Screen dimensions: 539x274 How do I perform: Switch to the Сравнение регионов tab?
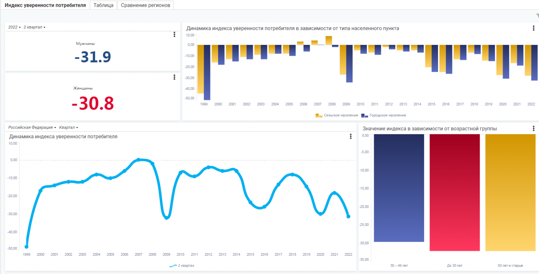146,5
